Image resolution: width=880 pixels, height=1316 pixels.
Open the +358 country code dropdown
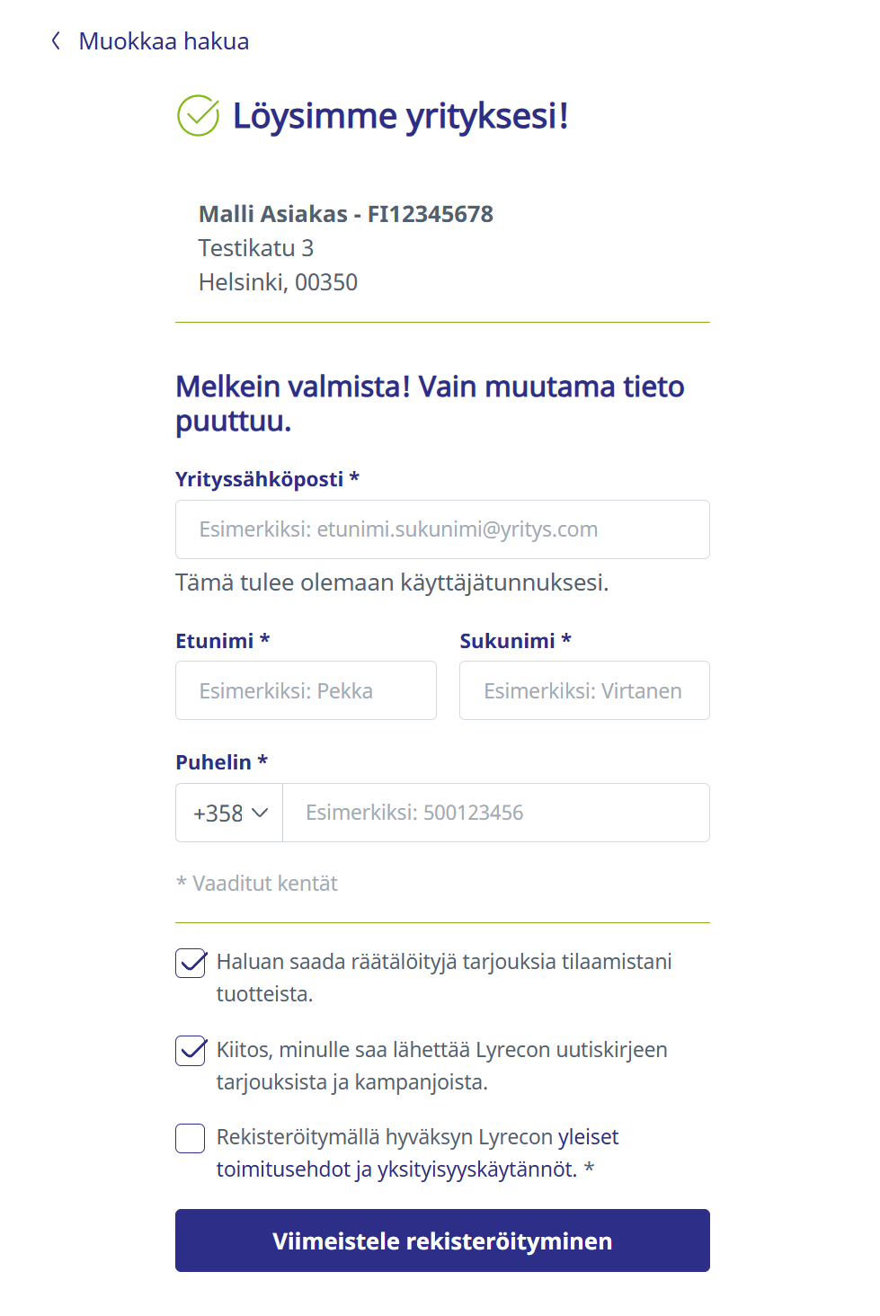229,813
